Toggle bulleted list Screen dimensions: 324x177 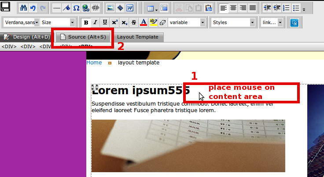(x=296, y=8)
